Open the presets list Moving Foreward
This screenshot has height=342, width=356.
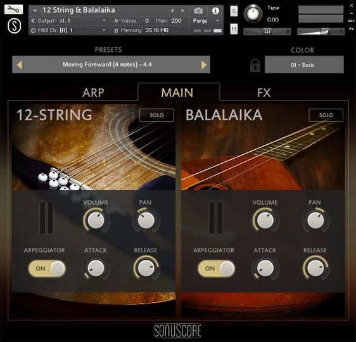point(111,65)
